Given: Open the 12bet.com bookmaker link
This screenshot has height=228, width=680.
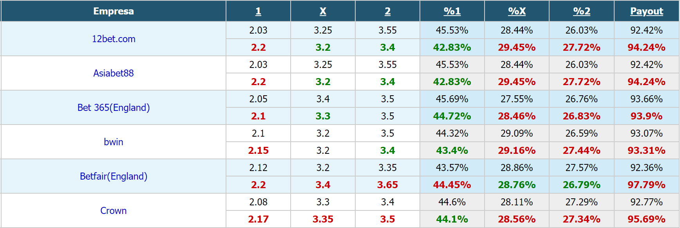Looking at the screenshot, I should click(114, 39).
